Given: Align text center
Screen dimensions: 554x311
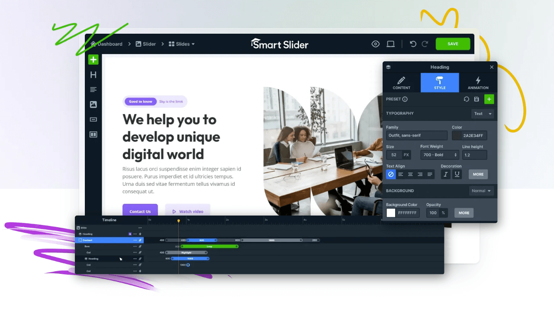Looking at the screenshot, I should (x=410, y=174).
